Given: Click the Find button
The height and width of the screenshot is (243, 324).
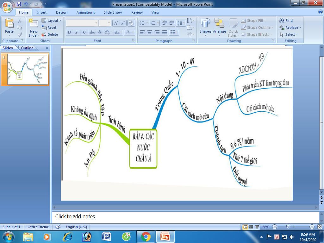Looking at the screenshot, I should coord(286,21).
